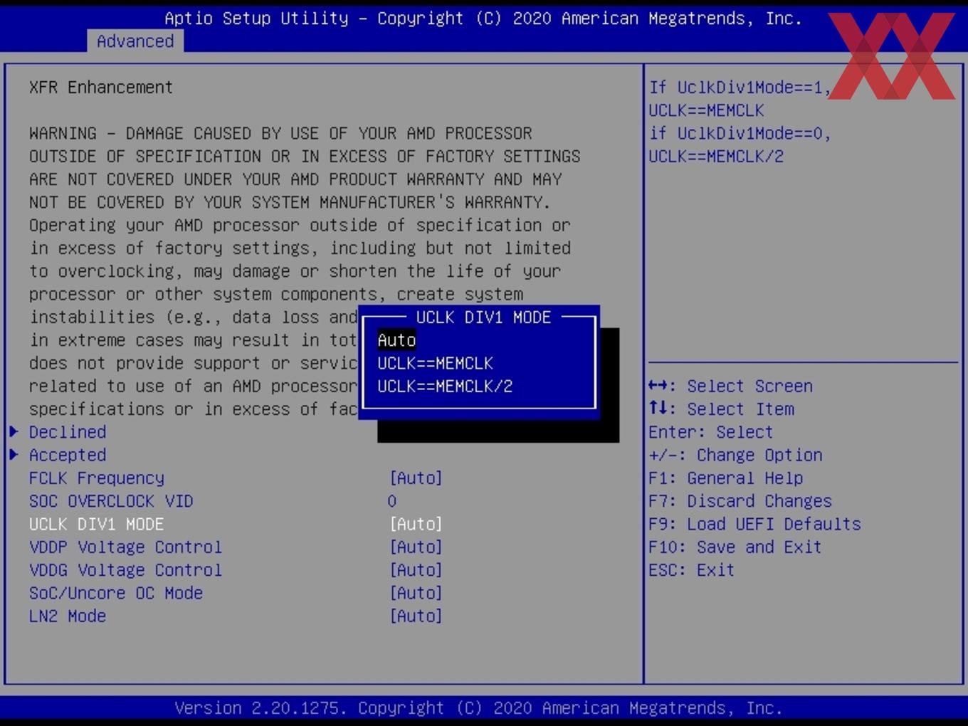Image resolution: width=968 pixels, height=726 pixels.
Task: Select VDDP Voltage Control label
Action: point(125,547)
